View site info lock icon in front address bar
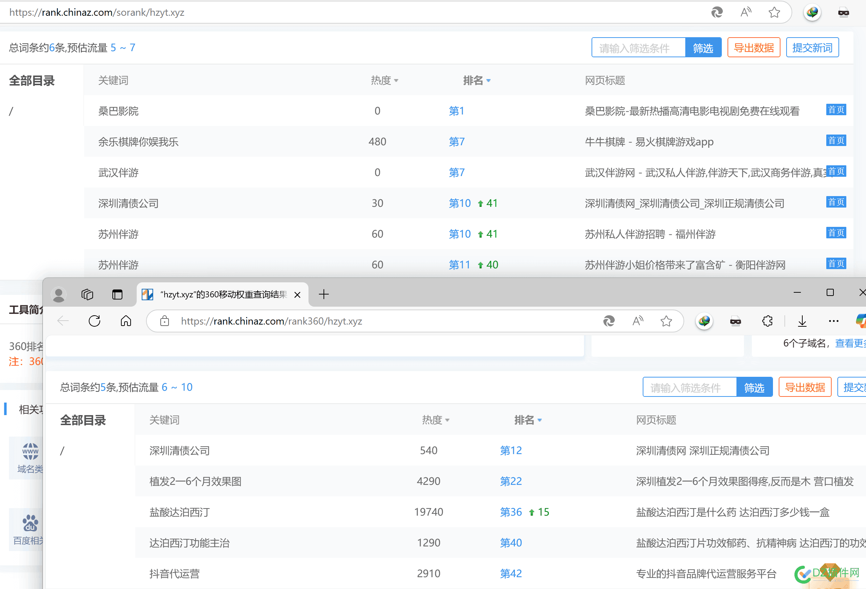 coord(164,321)
